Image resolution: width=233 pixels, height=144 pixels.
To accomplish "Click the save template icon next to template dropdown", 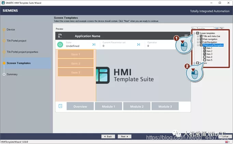I will (217, 28).
